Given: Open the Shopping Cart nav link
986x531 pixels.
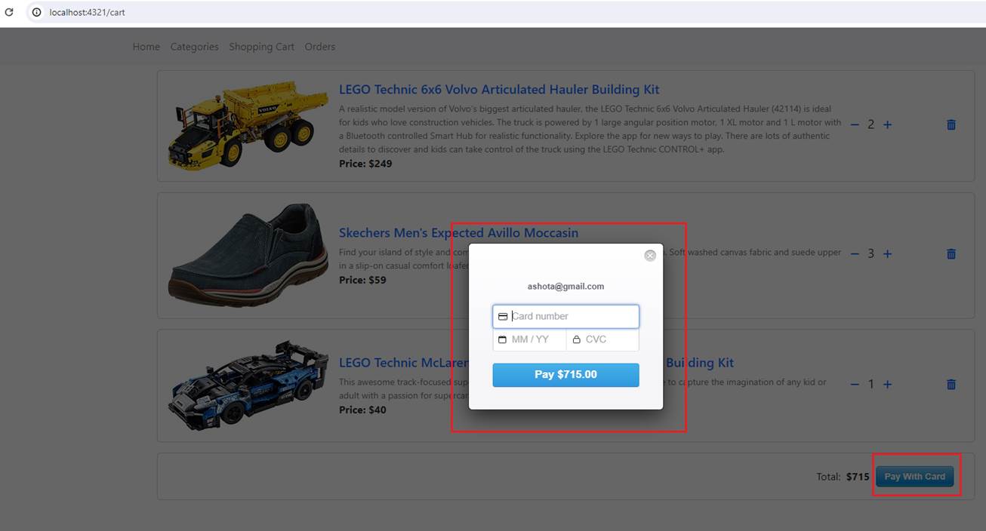Looking at the screenshot, I should [x=261, y=47].
